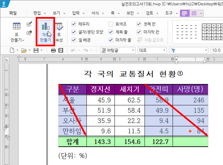The height and width of the screenshot is (165, 223).
Task: Click the 사망(명) header cell
Action: 190,89
